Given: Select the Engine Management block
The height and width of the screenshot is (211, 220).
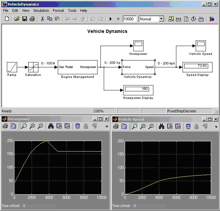Looking at the screenshot, I should click(77, 67).
